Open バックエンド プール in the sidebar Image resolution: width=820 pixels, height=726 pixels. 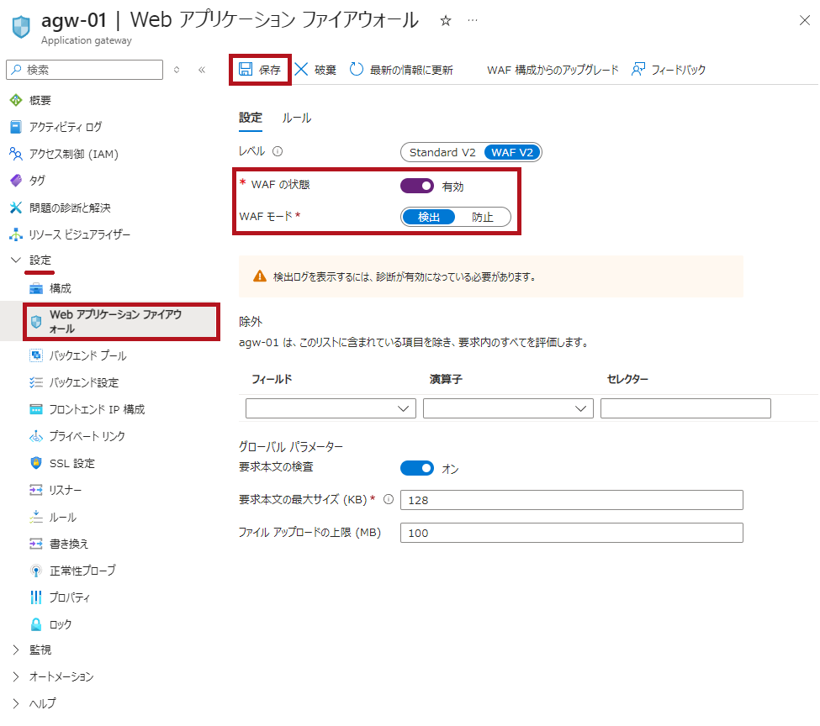[x=87, y=355]
